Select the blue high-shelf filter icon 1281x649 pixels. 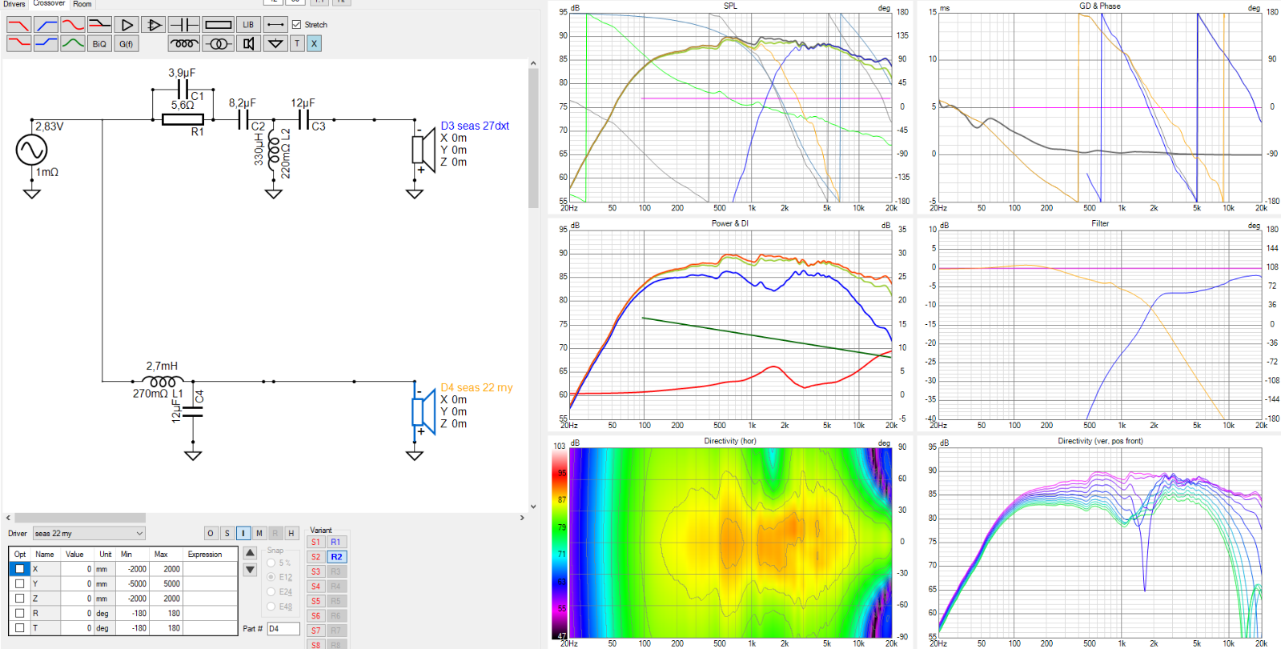pos(46,43)
